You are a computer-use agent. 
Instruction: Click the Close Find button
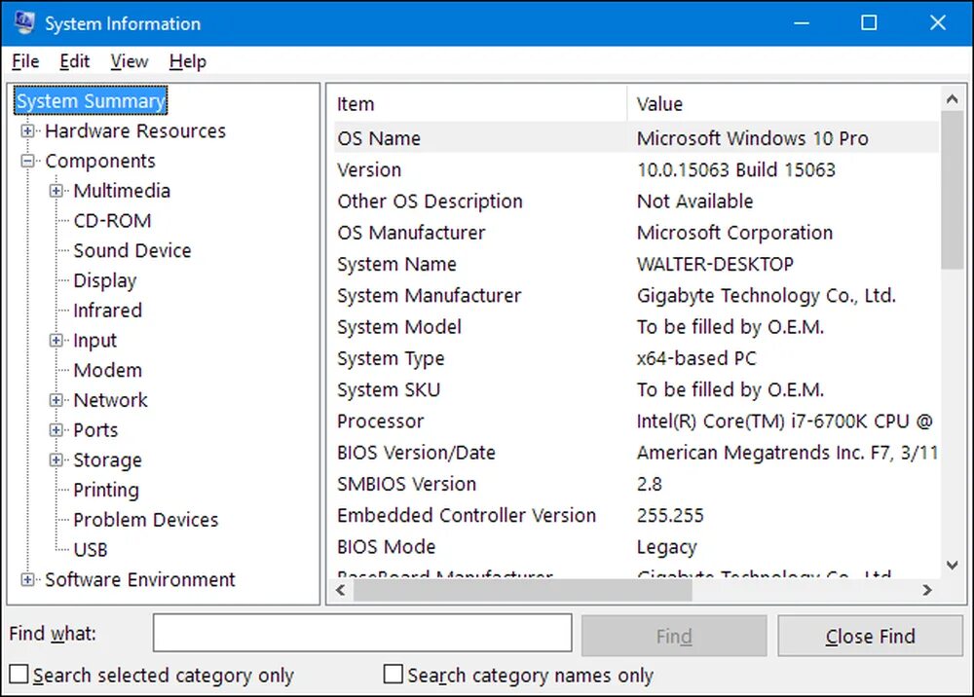[870, 636]
